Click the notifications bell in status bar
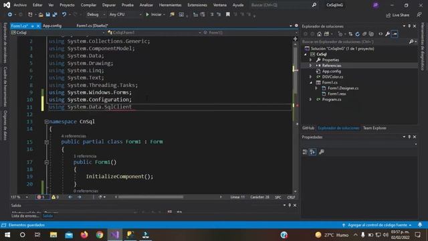The width and height of the screenshot is (428, 241). pos(420,225)
